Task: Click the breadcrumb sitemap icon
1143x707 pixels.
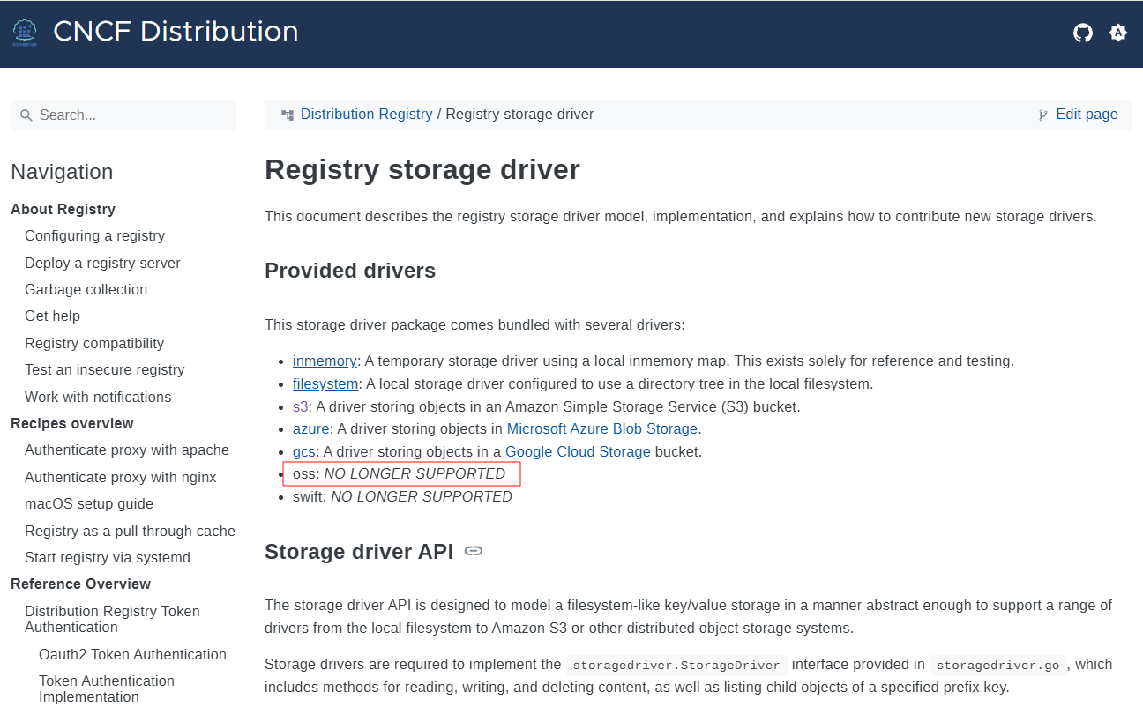Action: (x=288, y=115)
